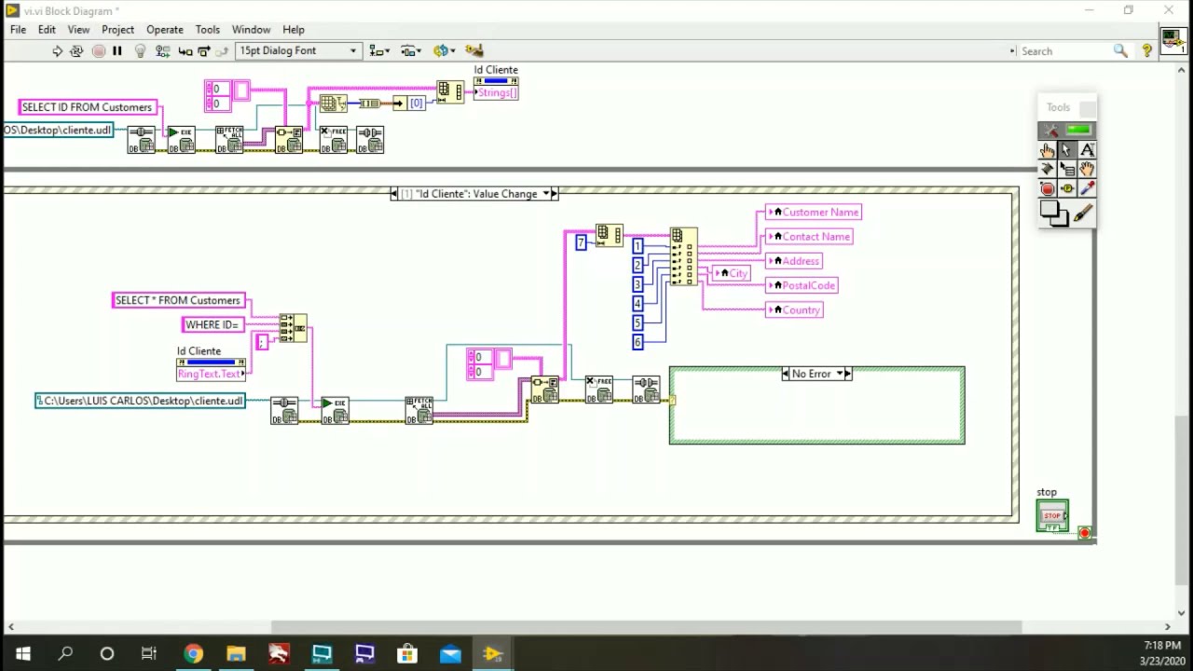Select the Get Color eyedropper tool
The height and width of the screenshot is (671, 1193).
(x=1087, y=189)
